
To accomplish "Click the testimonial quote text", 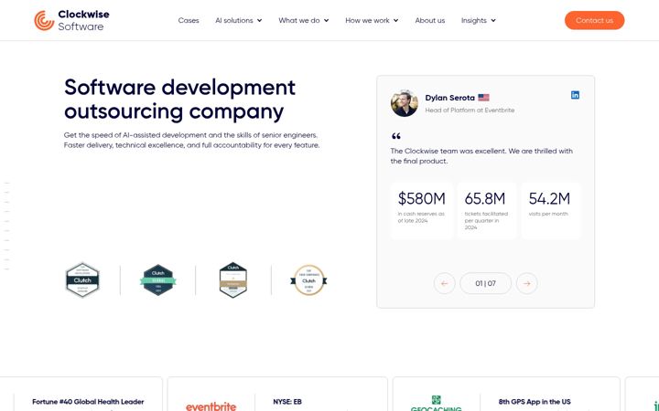I will tap(481, 156).
